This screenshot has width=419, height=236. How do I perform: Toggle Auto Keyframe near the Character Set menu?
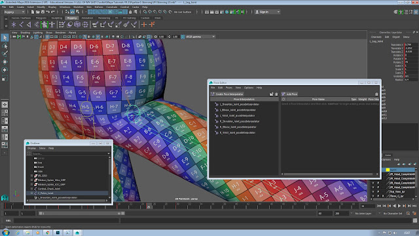pos(408,213)
